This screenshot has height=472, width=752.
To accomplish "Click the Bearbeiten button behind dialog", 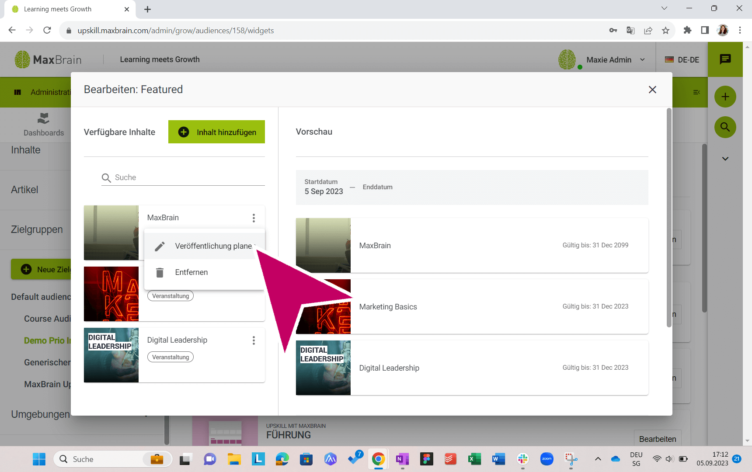I will click(x=658, y=439).
